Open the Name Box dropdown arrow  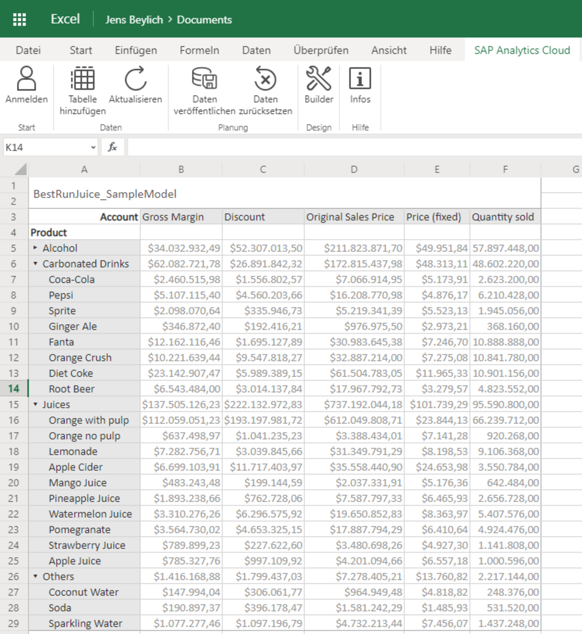coord(93,147)
